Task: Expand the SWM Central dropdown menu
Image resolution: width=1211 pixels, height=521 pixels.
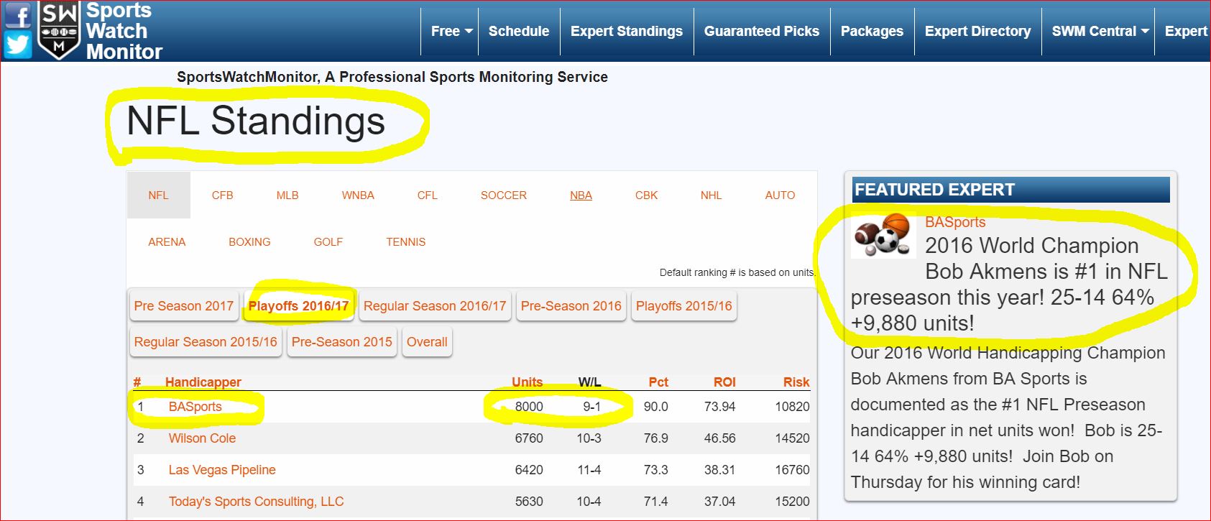Action: [x=1100, y=31]
